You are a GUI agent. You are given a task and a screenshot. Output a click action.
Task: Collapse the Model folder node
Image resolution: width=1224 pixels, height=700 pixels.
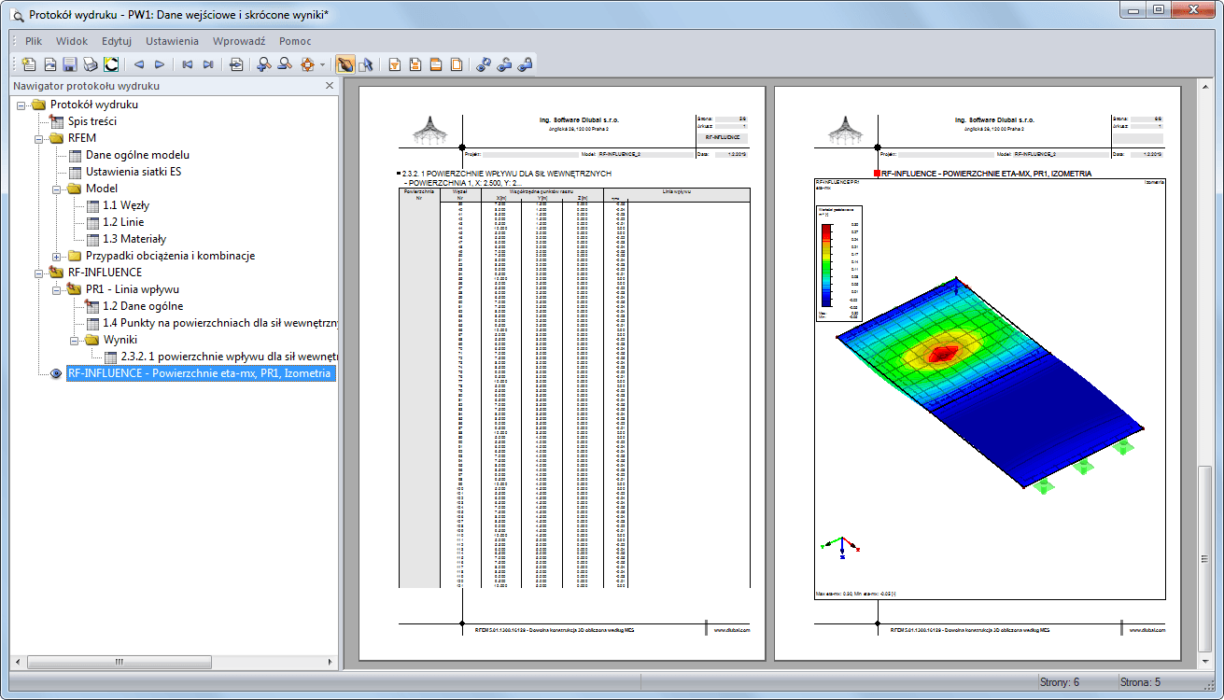[57, 189]
